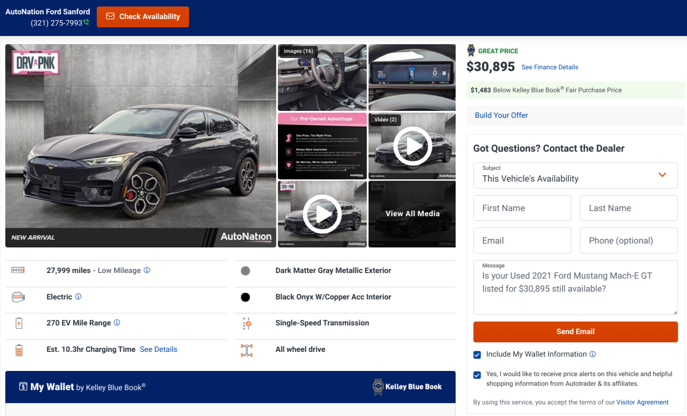This screenshot has height=416, width=687.
Task: Open the See Finance Details link
Action: [550, 67]
